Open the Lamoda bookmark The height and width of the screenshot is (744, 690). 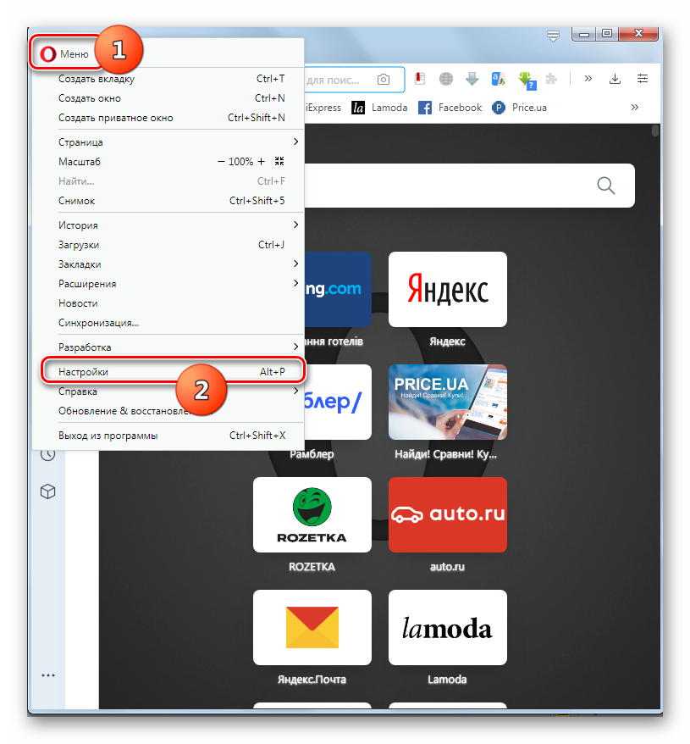pyautogui.click(x=380, y=108)
